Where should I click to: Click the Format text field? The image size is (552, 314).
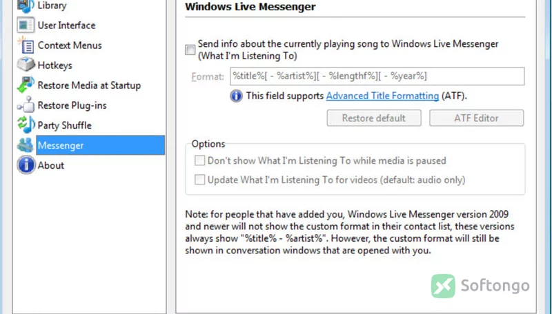click(x=377, y=76)
